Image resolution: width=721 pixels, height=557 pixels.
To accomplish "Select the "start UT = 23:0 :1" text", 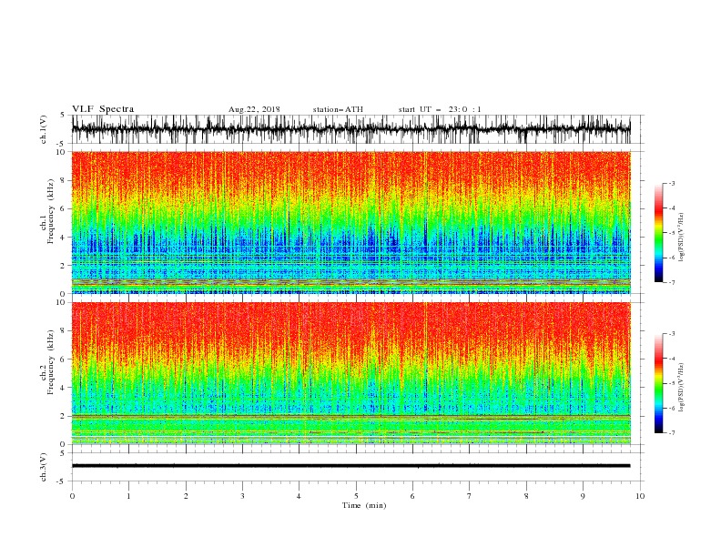I will [x=440, y=109].
